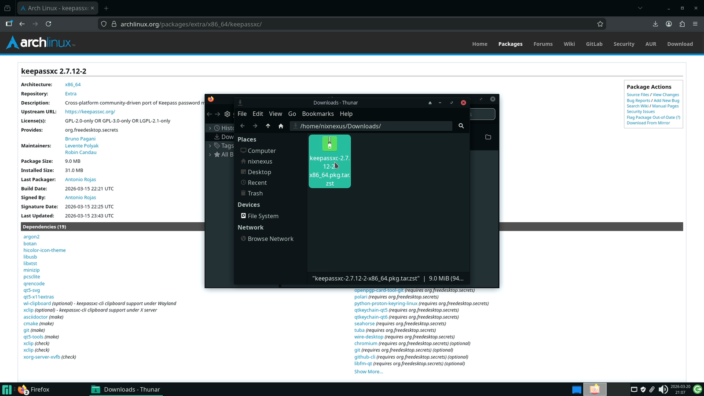Image resolution: width=704 pixels, height=396 pixels.
Task: Open Thunar Edit menu
Action: 258,114
